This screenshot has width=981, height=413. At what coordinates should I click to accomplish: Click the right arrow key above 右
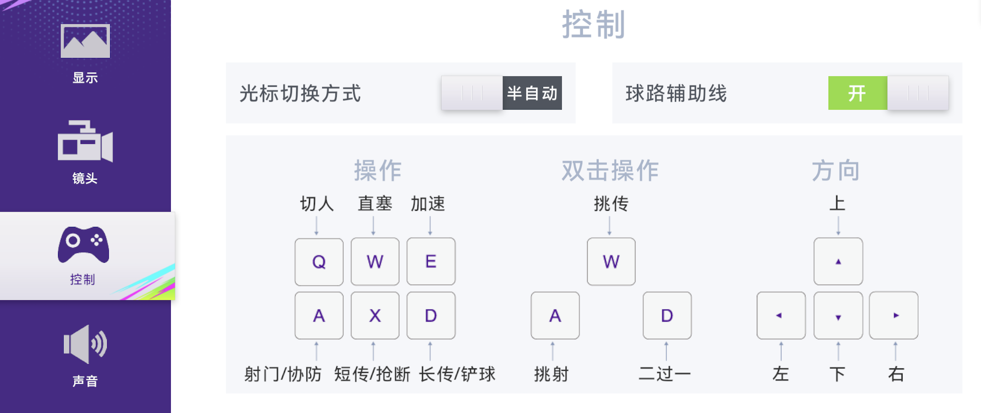coord(894,316)
